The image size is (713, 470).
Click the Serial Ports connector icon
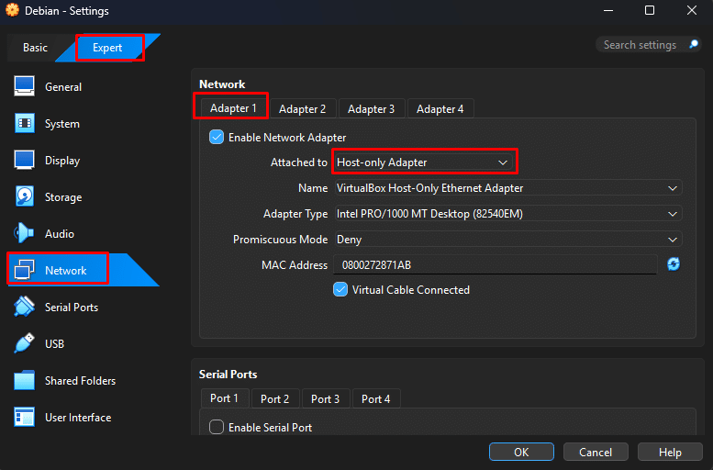click(24, 307)
